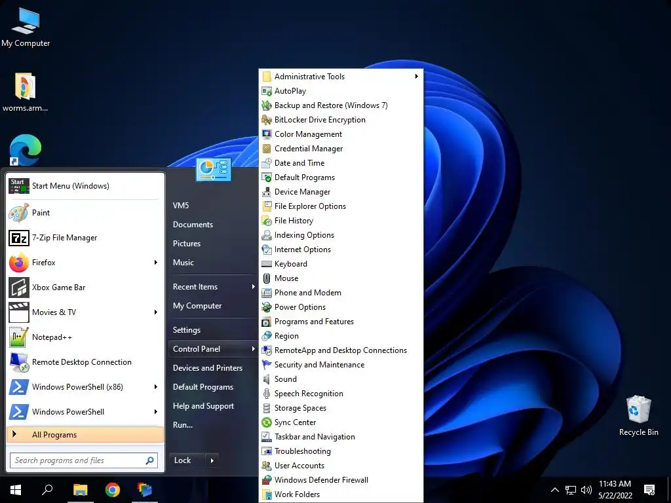671x503 pixels.
Task: Click the Windows Start button
Action: coord(16,490)
